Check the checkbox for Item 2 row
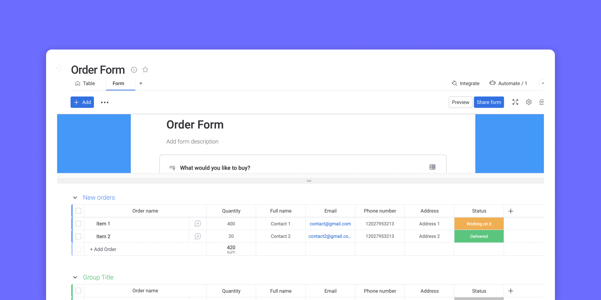Image resolution: width=601 pixels, height=300 pixels. [x=78, y=236]
